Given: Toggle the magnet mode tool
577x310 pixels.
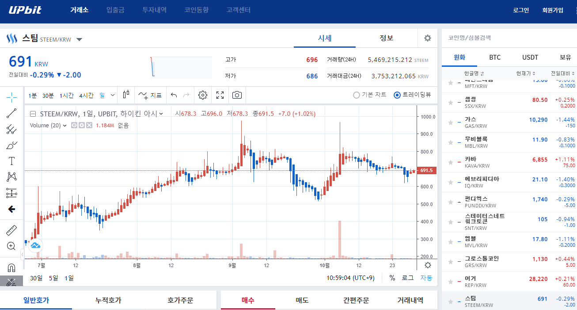Looking at the screenshot, I should (12, 268).
